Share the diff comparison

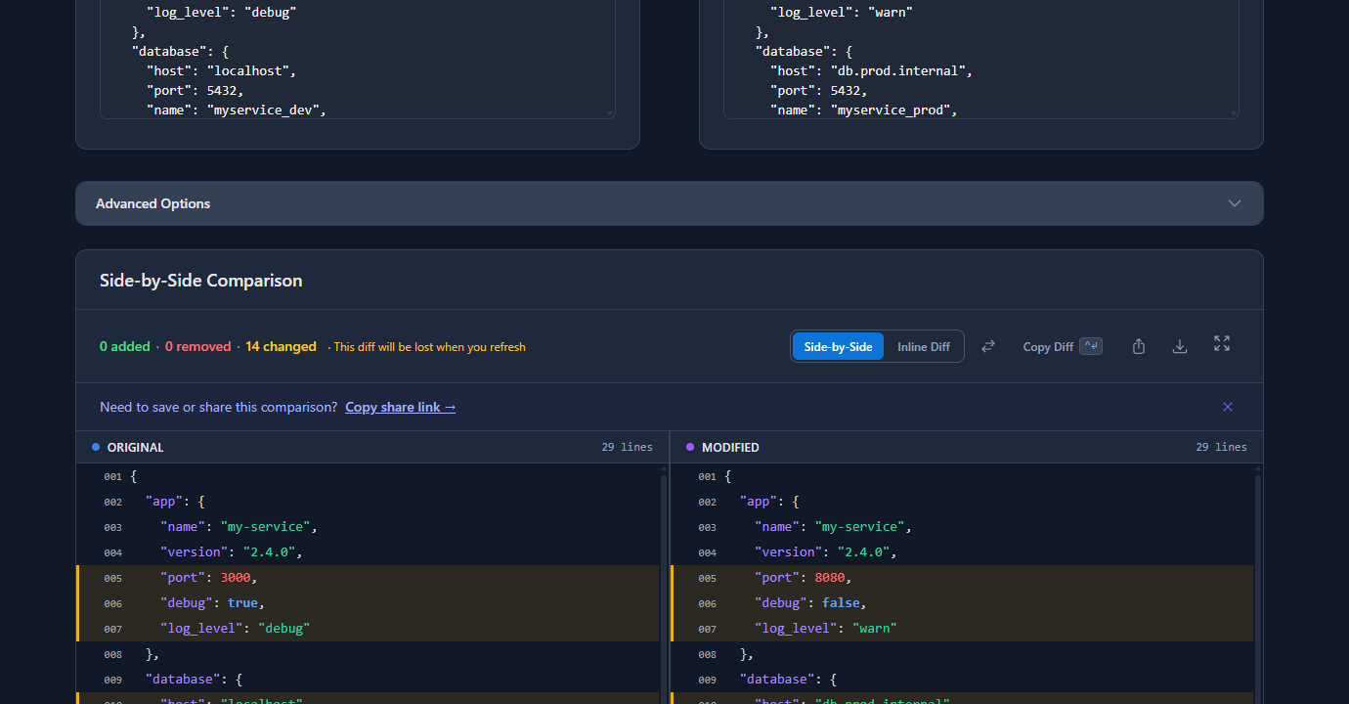(1138, 345)
